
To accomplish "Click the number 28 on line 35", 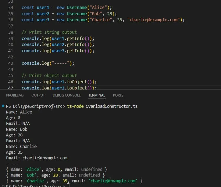I will coord(110,14).
